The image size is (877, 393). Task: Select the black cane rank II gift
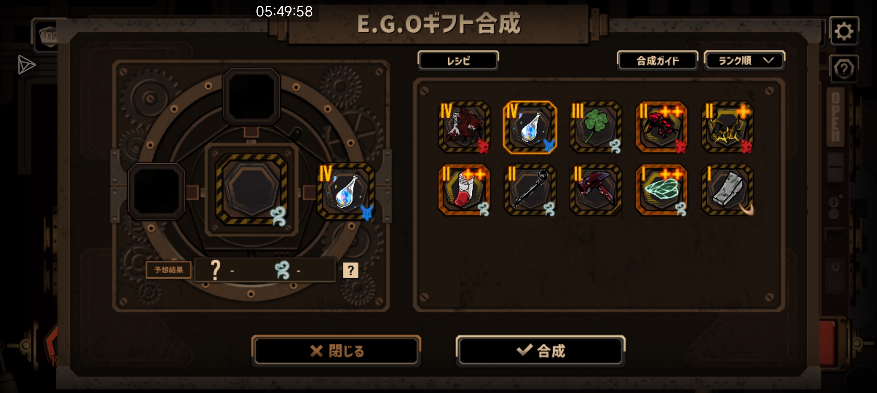pos(530,190)
